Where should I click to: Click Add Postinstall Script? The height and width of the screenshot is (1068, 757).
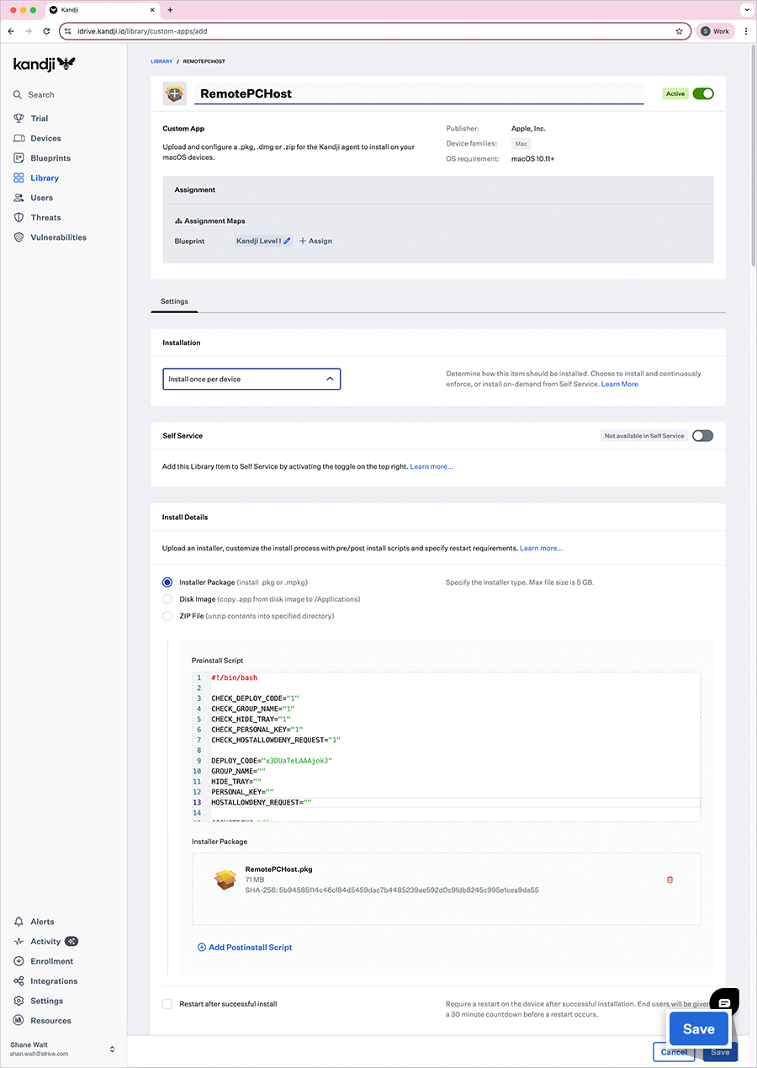click(x=245, y=948)
